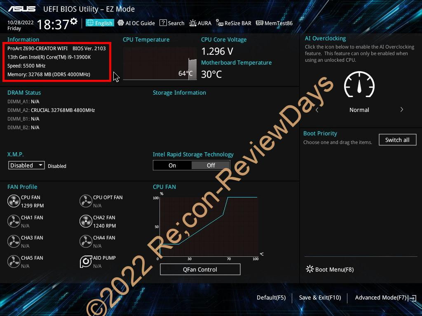Click the QFan Control button
Viewport: 422px width, 316px height.
200,269
